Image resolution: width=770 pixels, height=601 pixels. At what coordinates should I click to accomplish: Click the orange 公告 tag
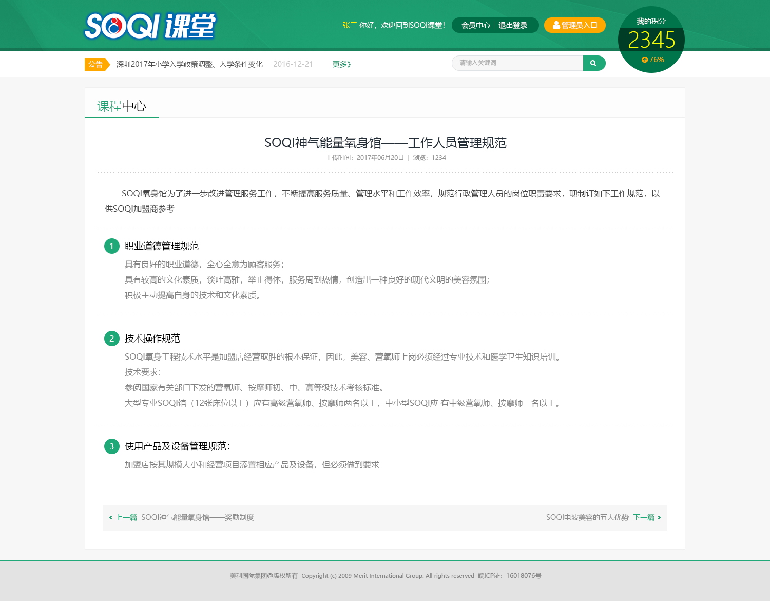tap(97, 64)
